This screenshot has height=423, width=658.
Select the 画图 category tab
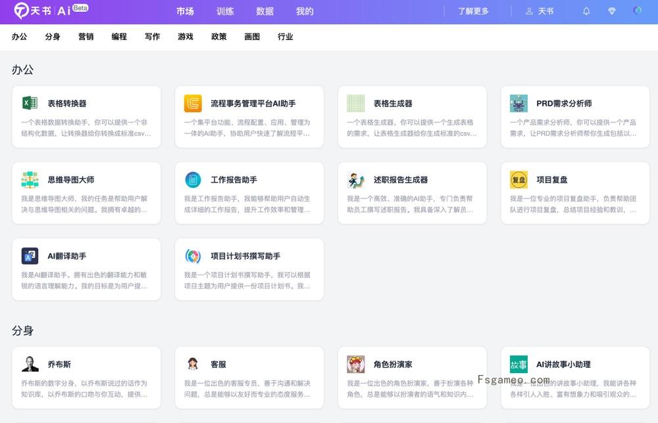[252, 36]
